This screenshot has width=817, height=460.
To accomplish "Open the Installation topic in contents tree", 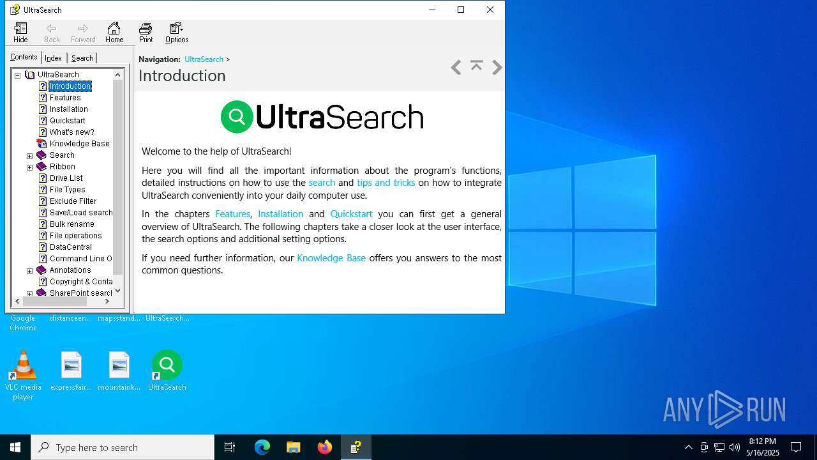I will click(69, 109).
